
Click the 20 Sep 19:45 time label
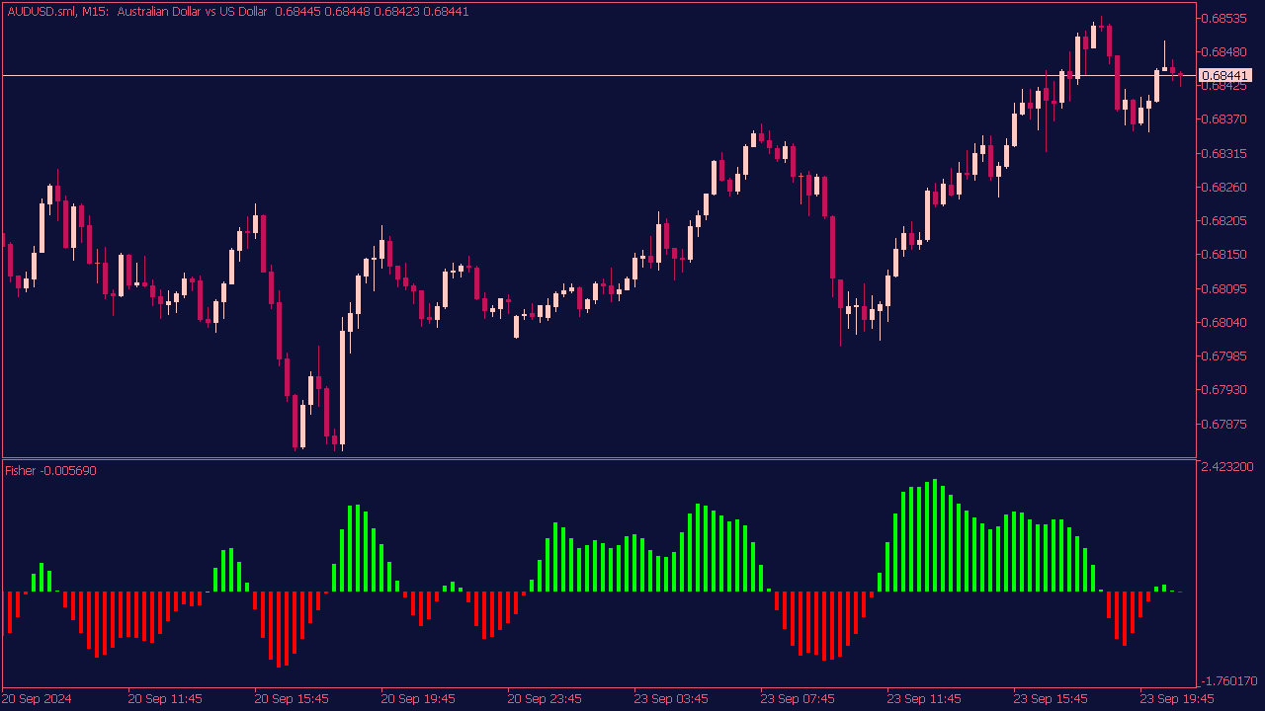pos(418,698)
